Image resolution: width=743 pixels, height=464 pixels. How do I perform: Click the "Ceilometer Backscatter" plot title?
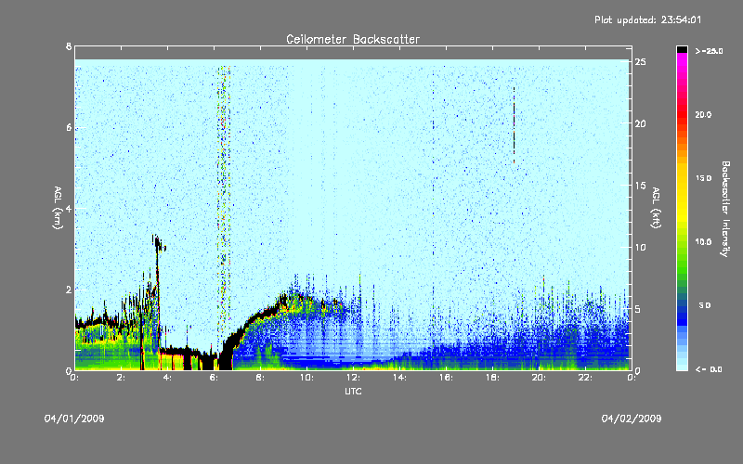(353, 39)
